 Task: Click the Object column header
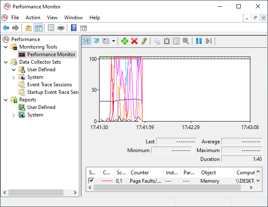216,173
